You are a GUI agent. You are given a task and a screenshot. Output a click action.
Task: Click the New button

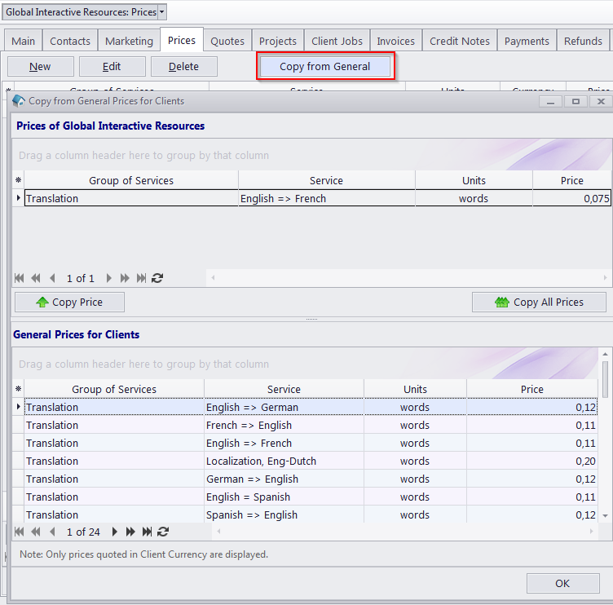[x=40, y=67]
